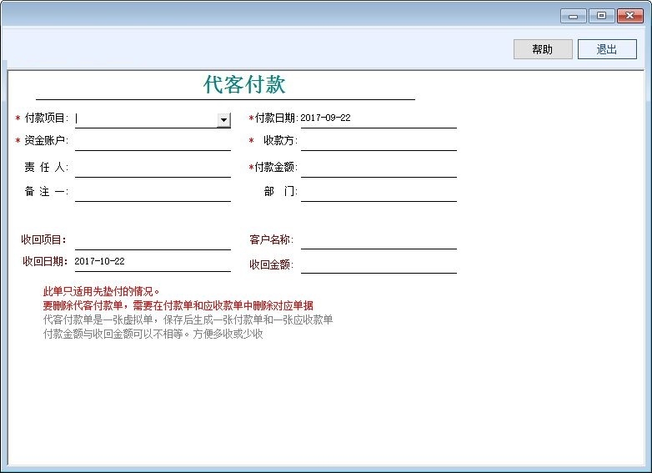Click the 帮助 button
Screen dimensions: 652x473
tap(543, 49)
